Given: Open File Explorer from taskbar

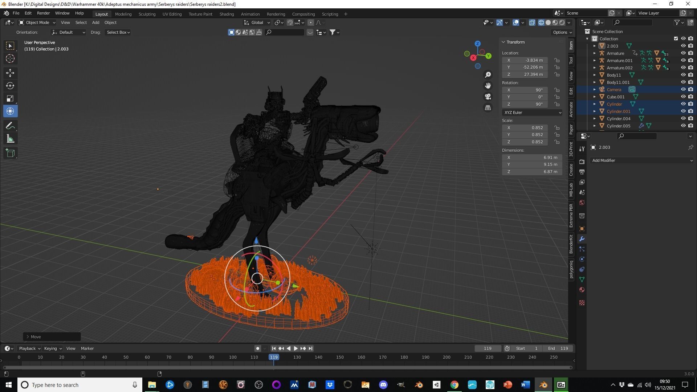Looking at the screenshot, I should pyautogui.click(x=152, y=385).
